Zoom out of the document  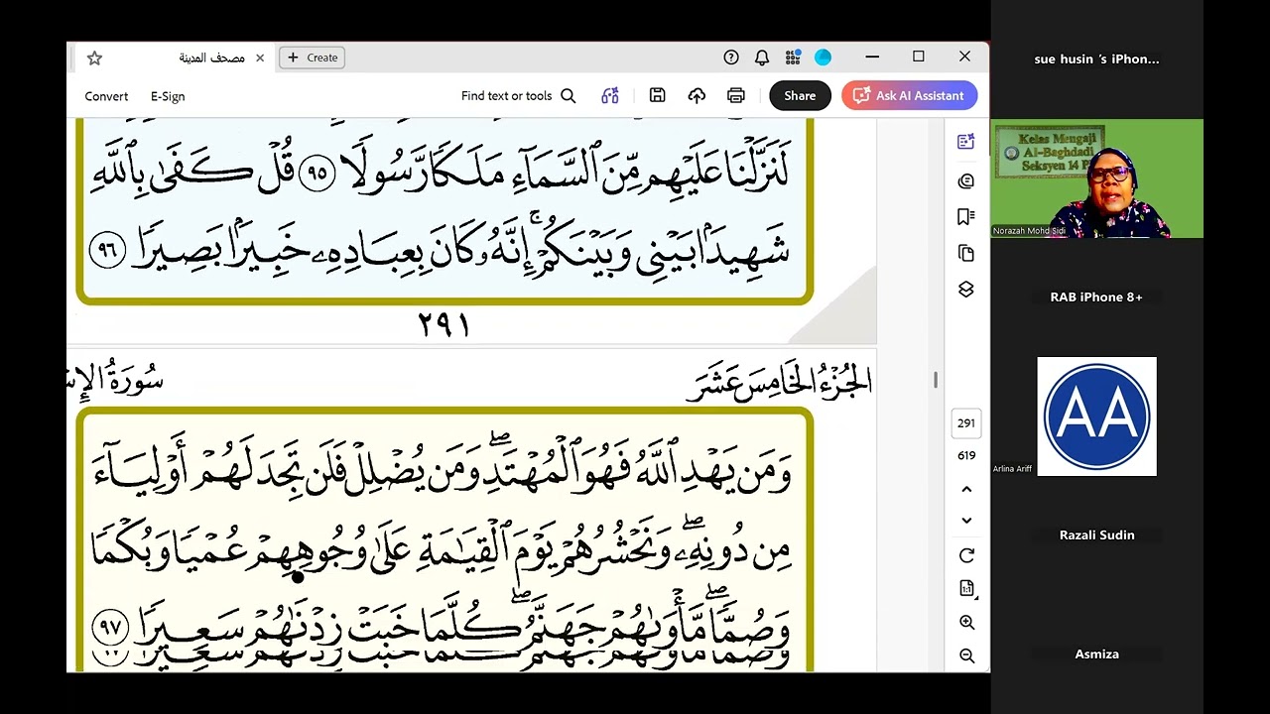966,656
